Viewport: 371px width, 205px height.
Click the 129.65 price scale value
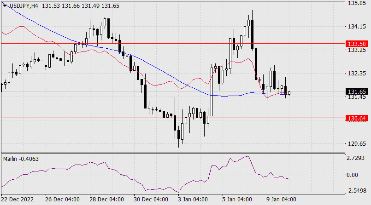click(x=357, y=144)
